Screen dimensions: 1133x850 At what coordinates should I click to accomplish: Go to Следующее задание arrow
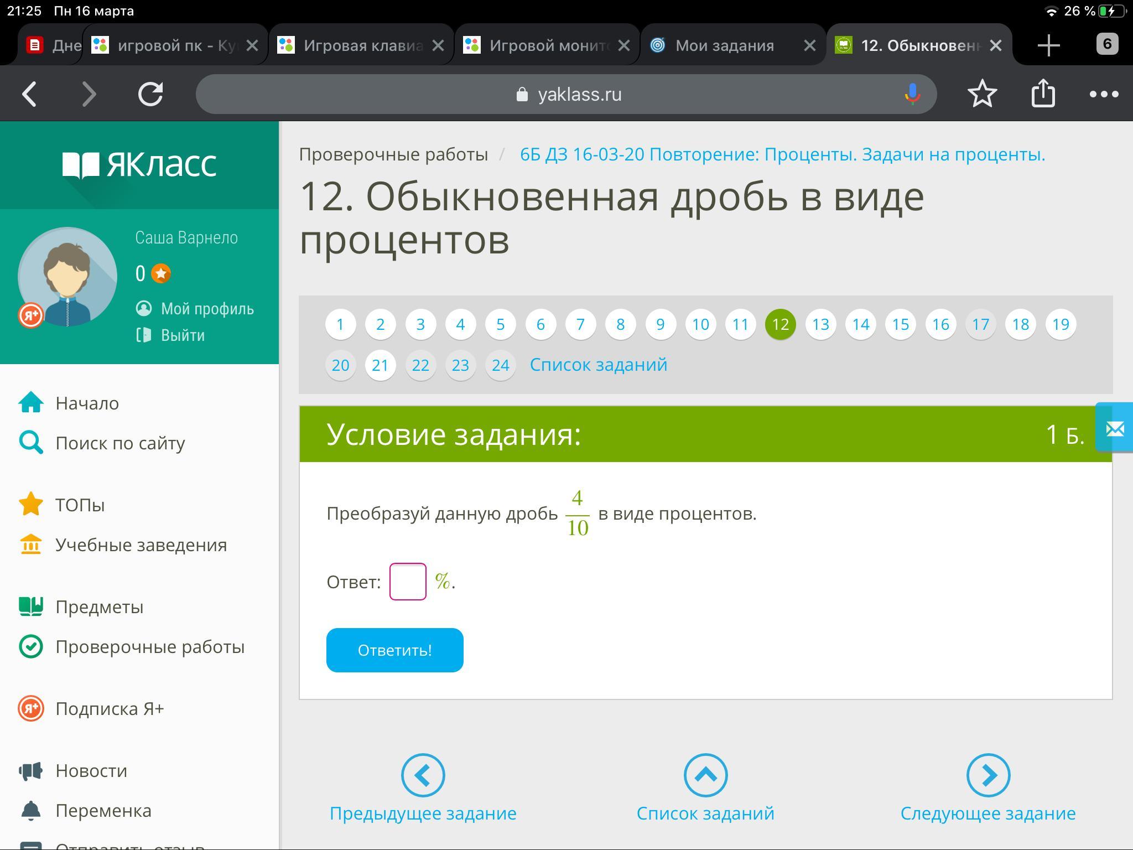988,775
